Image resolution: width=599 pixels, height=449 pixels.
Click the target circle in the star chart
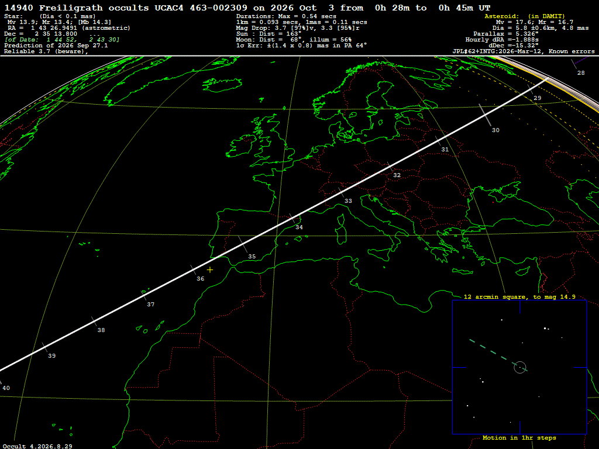point(520,367)
